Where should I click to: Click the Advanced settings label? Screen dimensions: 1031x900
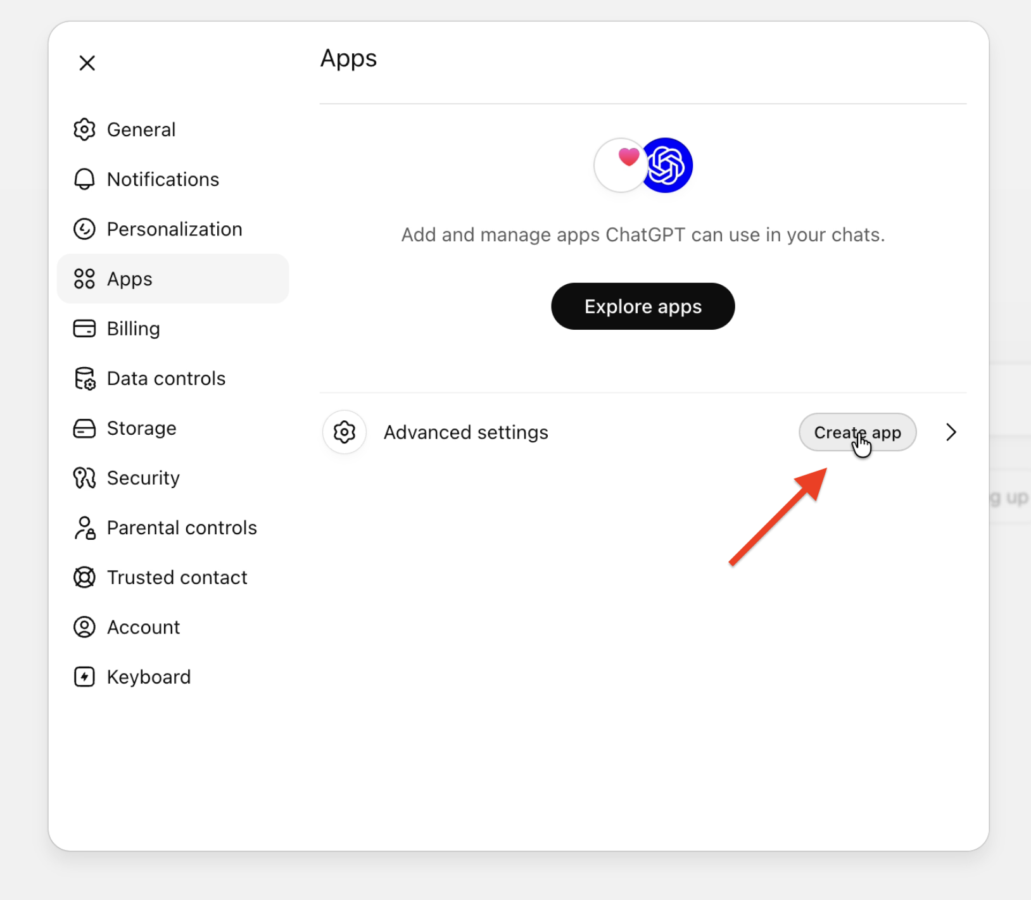pyautogui.click(x=466, y=432)
